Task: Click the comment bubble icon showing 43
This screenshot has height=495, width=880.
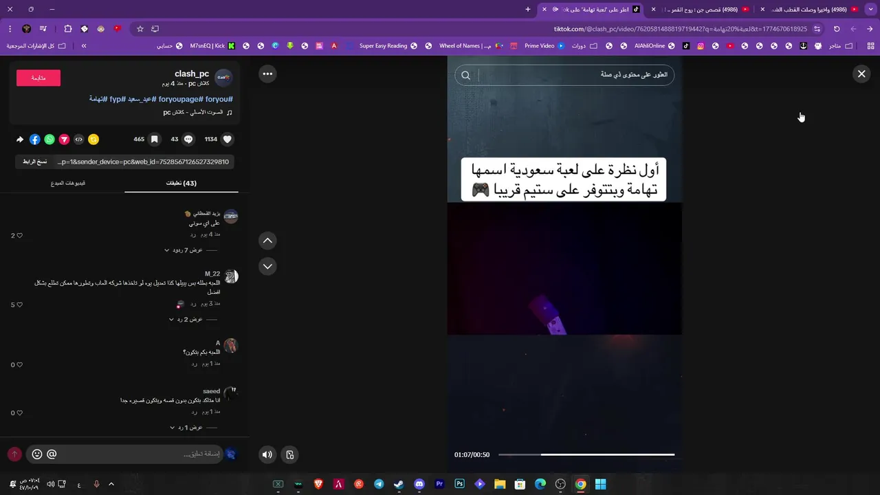Action: coord(188,139)
